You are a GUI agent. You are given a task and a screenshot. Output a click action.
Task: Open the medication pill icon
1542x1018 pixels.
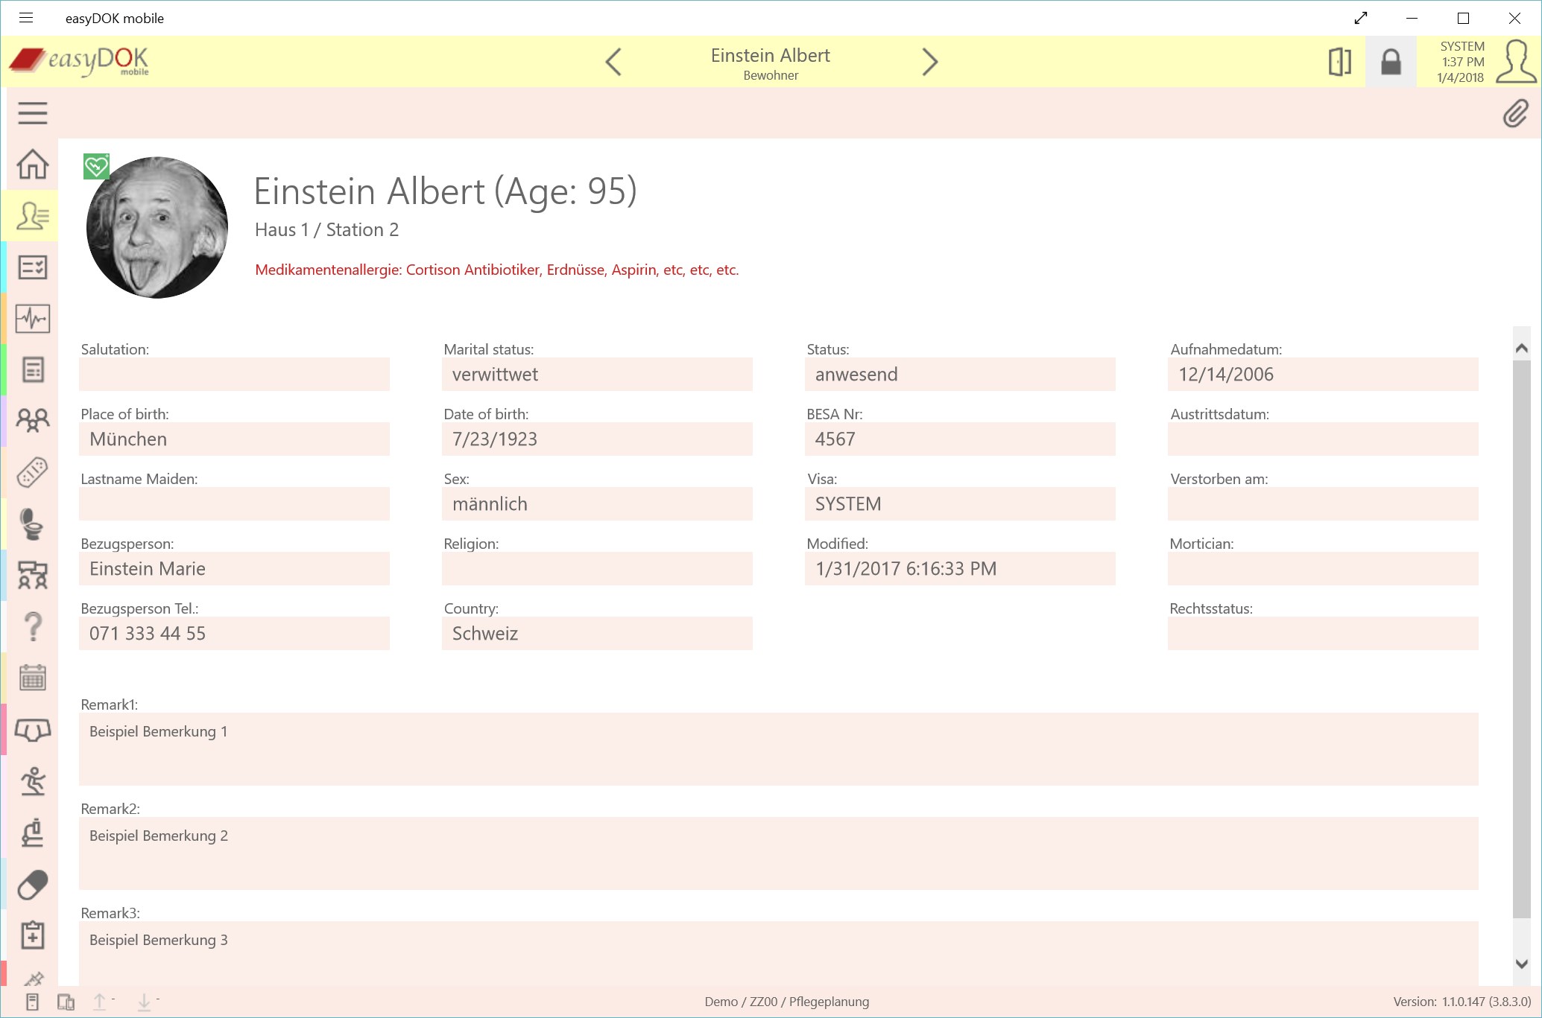(32, 884)
